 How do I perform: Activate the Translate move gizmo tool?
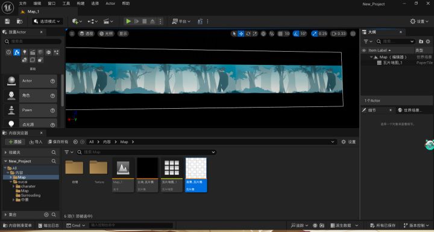[241, 34]
